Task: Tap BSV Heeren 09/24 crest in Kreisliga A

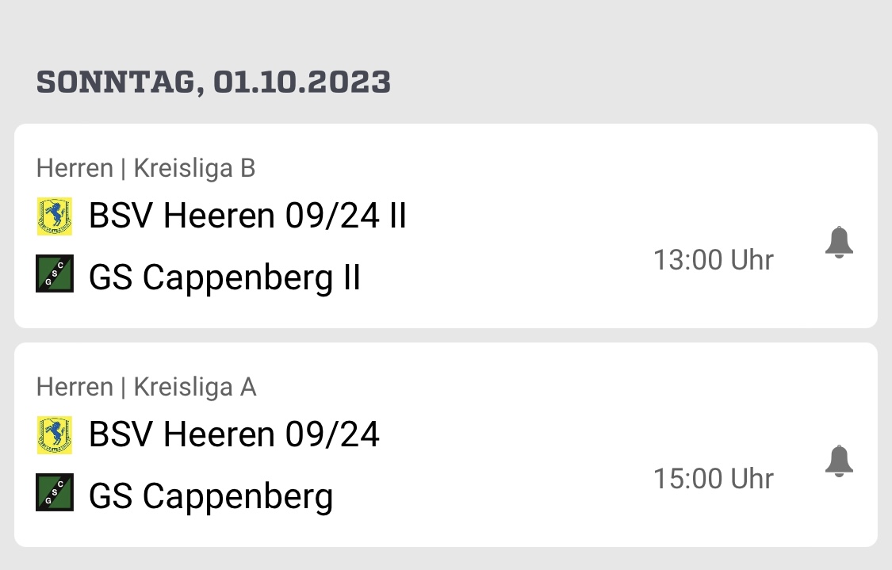Action: click(55, 435)
